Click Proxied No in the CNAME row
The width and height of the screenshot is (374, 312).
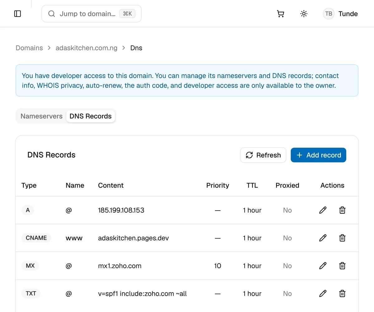click(287, 238)
